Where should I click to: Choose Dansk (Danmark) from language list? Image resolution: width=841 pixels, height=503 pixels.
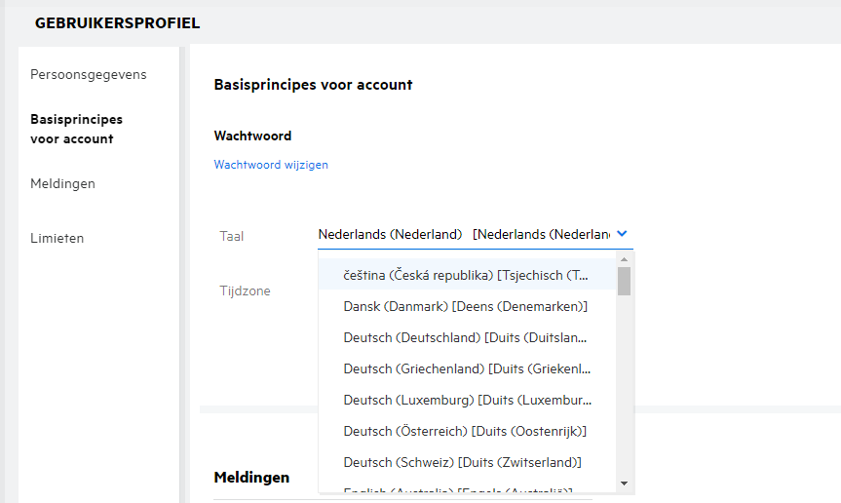467,306
